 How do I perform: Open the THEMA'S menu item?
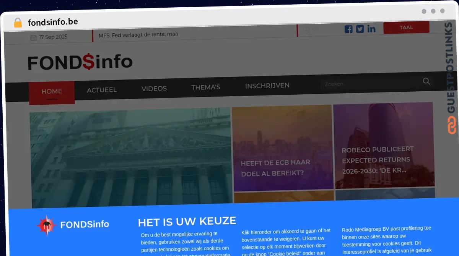coord(206,87)
